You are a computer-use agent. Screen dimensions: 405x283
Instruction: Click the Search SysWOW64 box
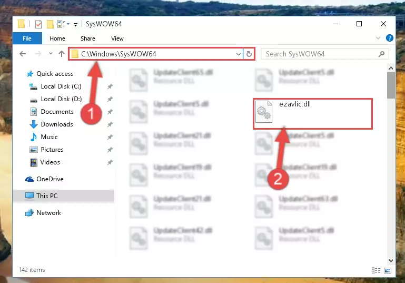[324, 54]
